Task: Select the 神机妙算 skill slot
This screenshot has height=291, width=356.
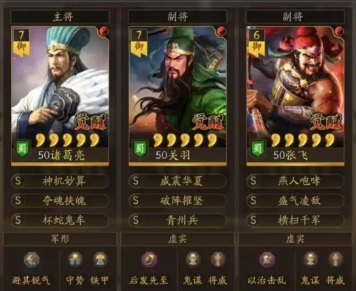Action: (60, 181)
